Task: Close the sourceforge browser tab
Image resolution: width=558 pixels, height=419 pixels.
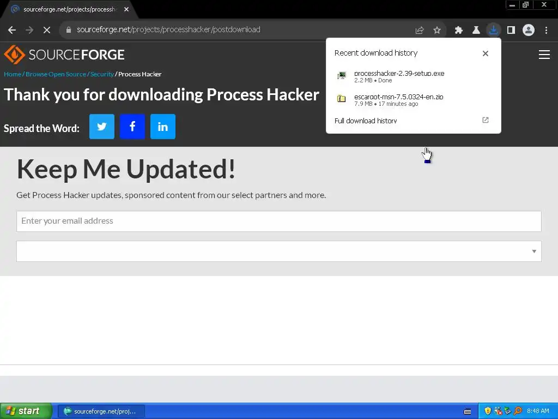Action: click(x=126, y=9)
